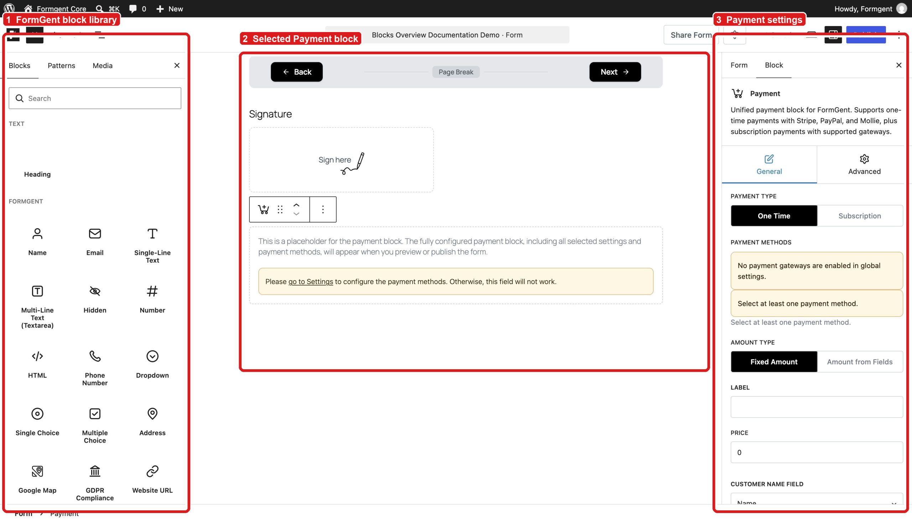This screenshot has width=912, height=522.
Task: Add the Dropdown block
Action: pyautogui.click(x=152, y=364)
